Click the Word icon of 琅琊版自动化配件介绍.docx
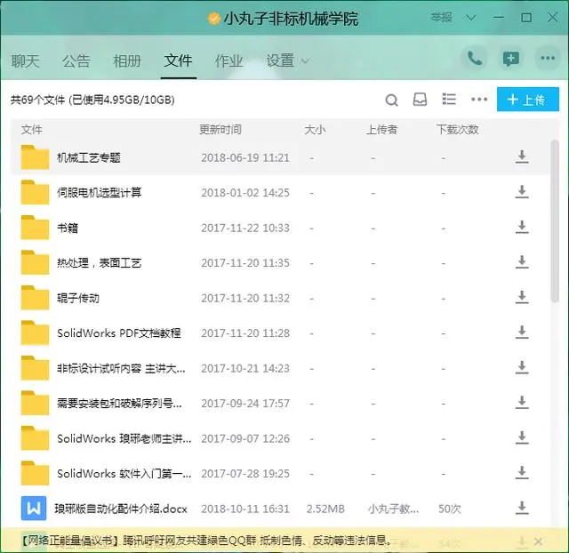This screenshot has height=553, width=569. (34, 508)
